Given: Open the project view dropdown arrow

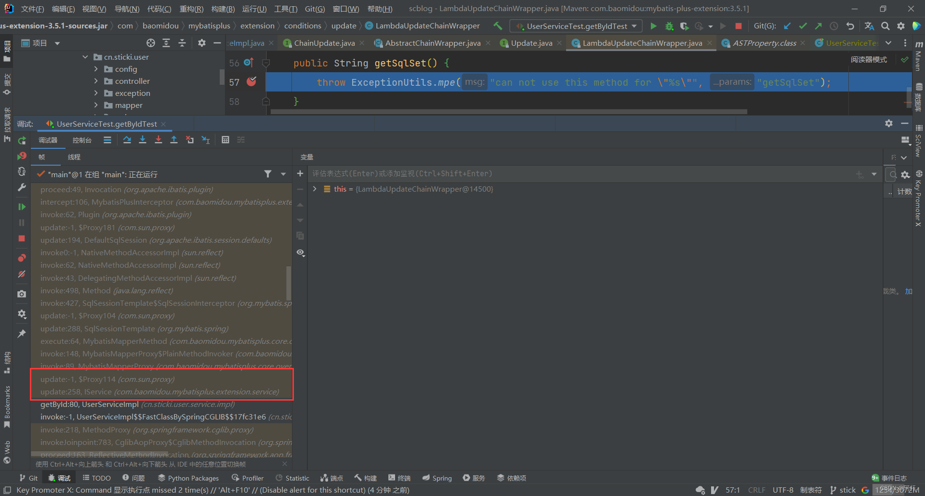Looking at the screenshot, I should point(57,43).
